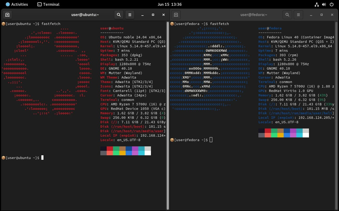
Task: Click the power icon in the top bar
Action: click(x=331, y=4)
